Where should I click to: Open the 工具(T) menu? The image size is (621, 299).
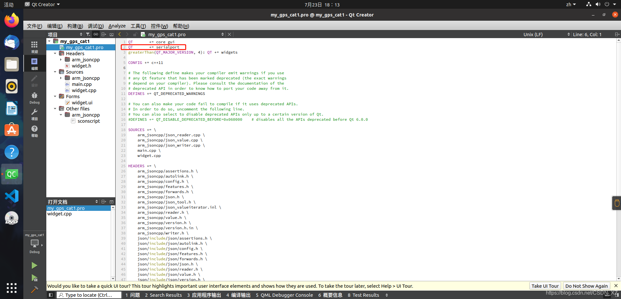[x=138, y=26]
